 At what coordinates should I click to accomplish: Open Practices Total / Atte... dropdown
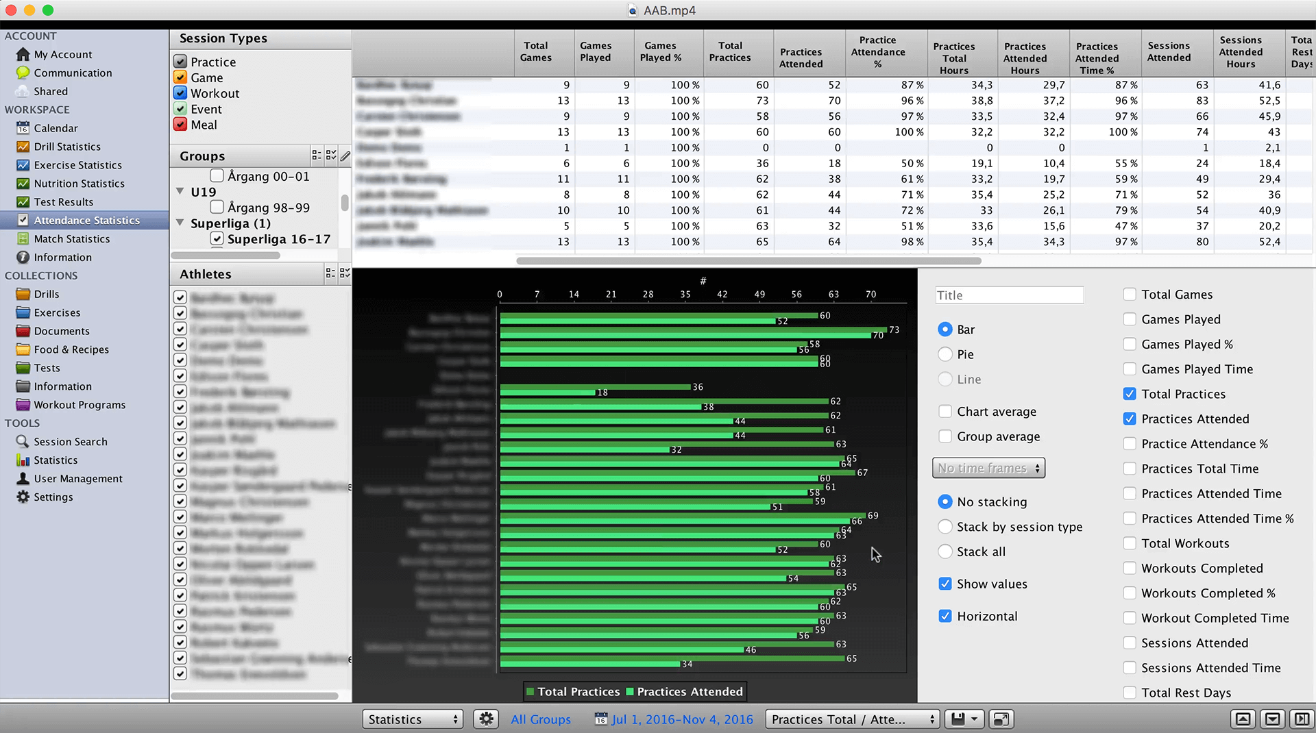852,719
